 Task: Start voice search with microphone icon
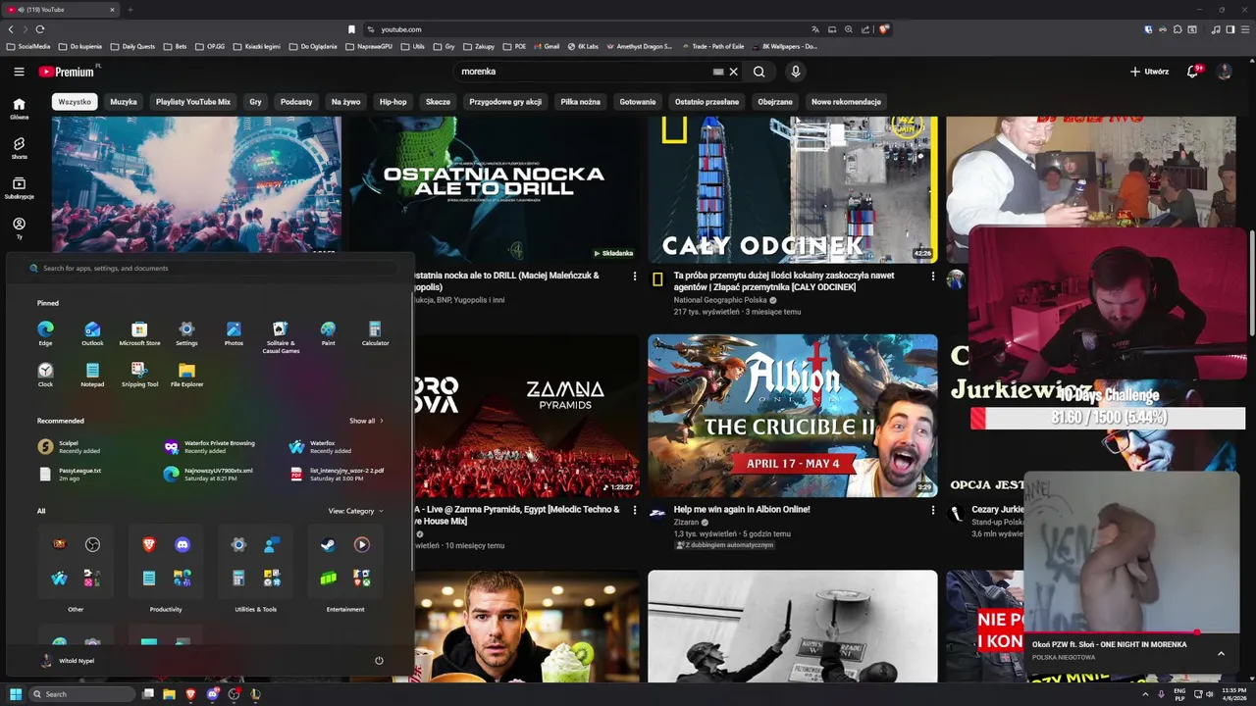pyautogui.click(x=796, y=72)
